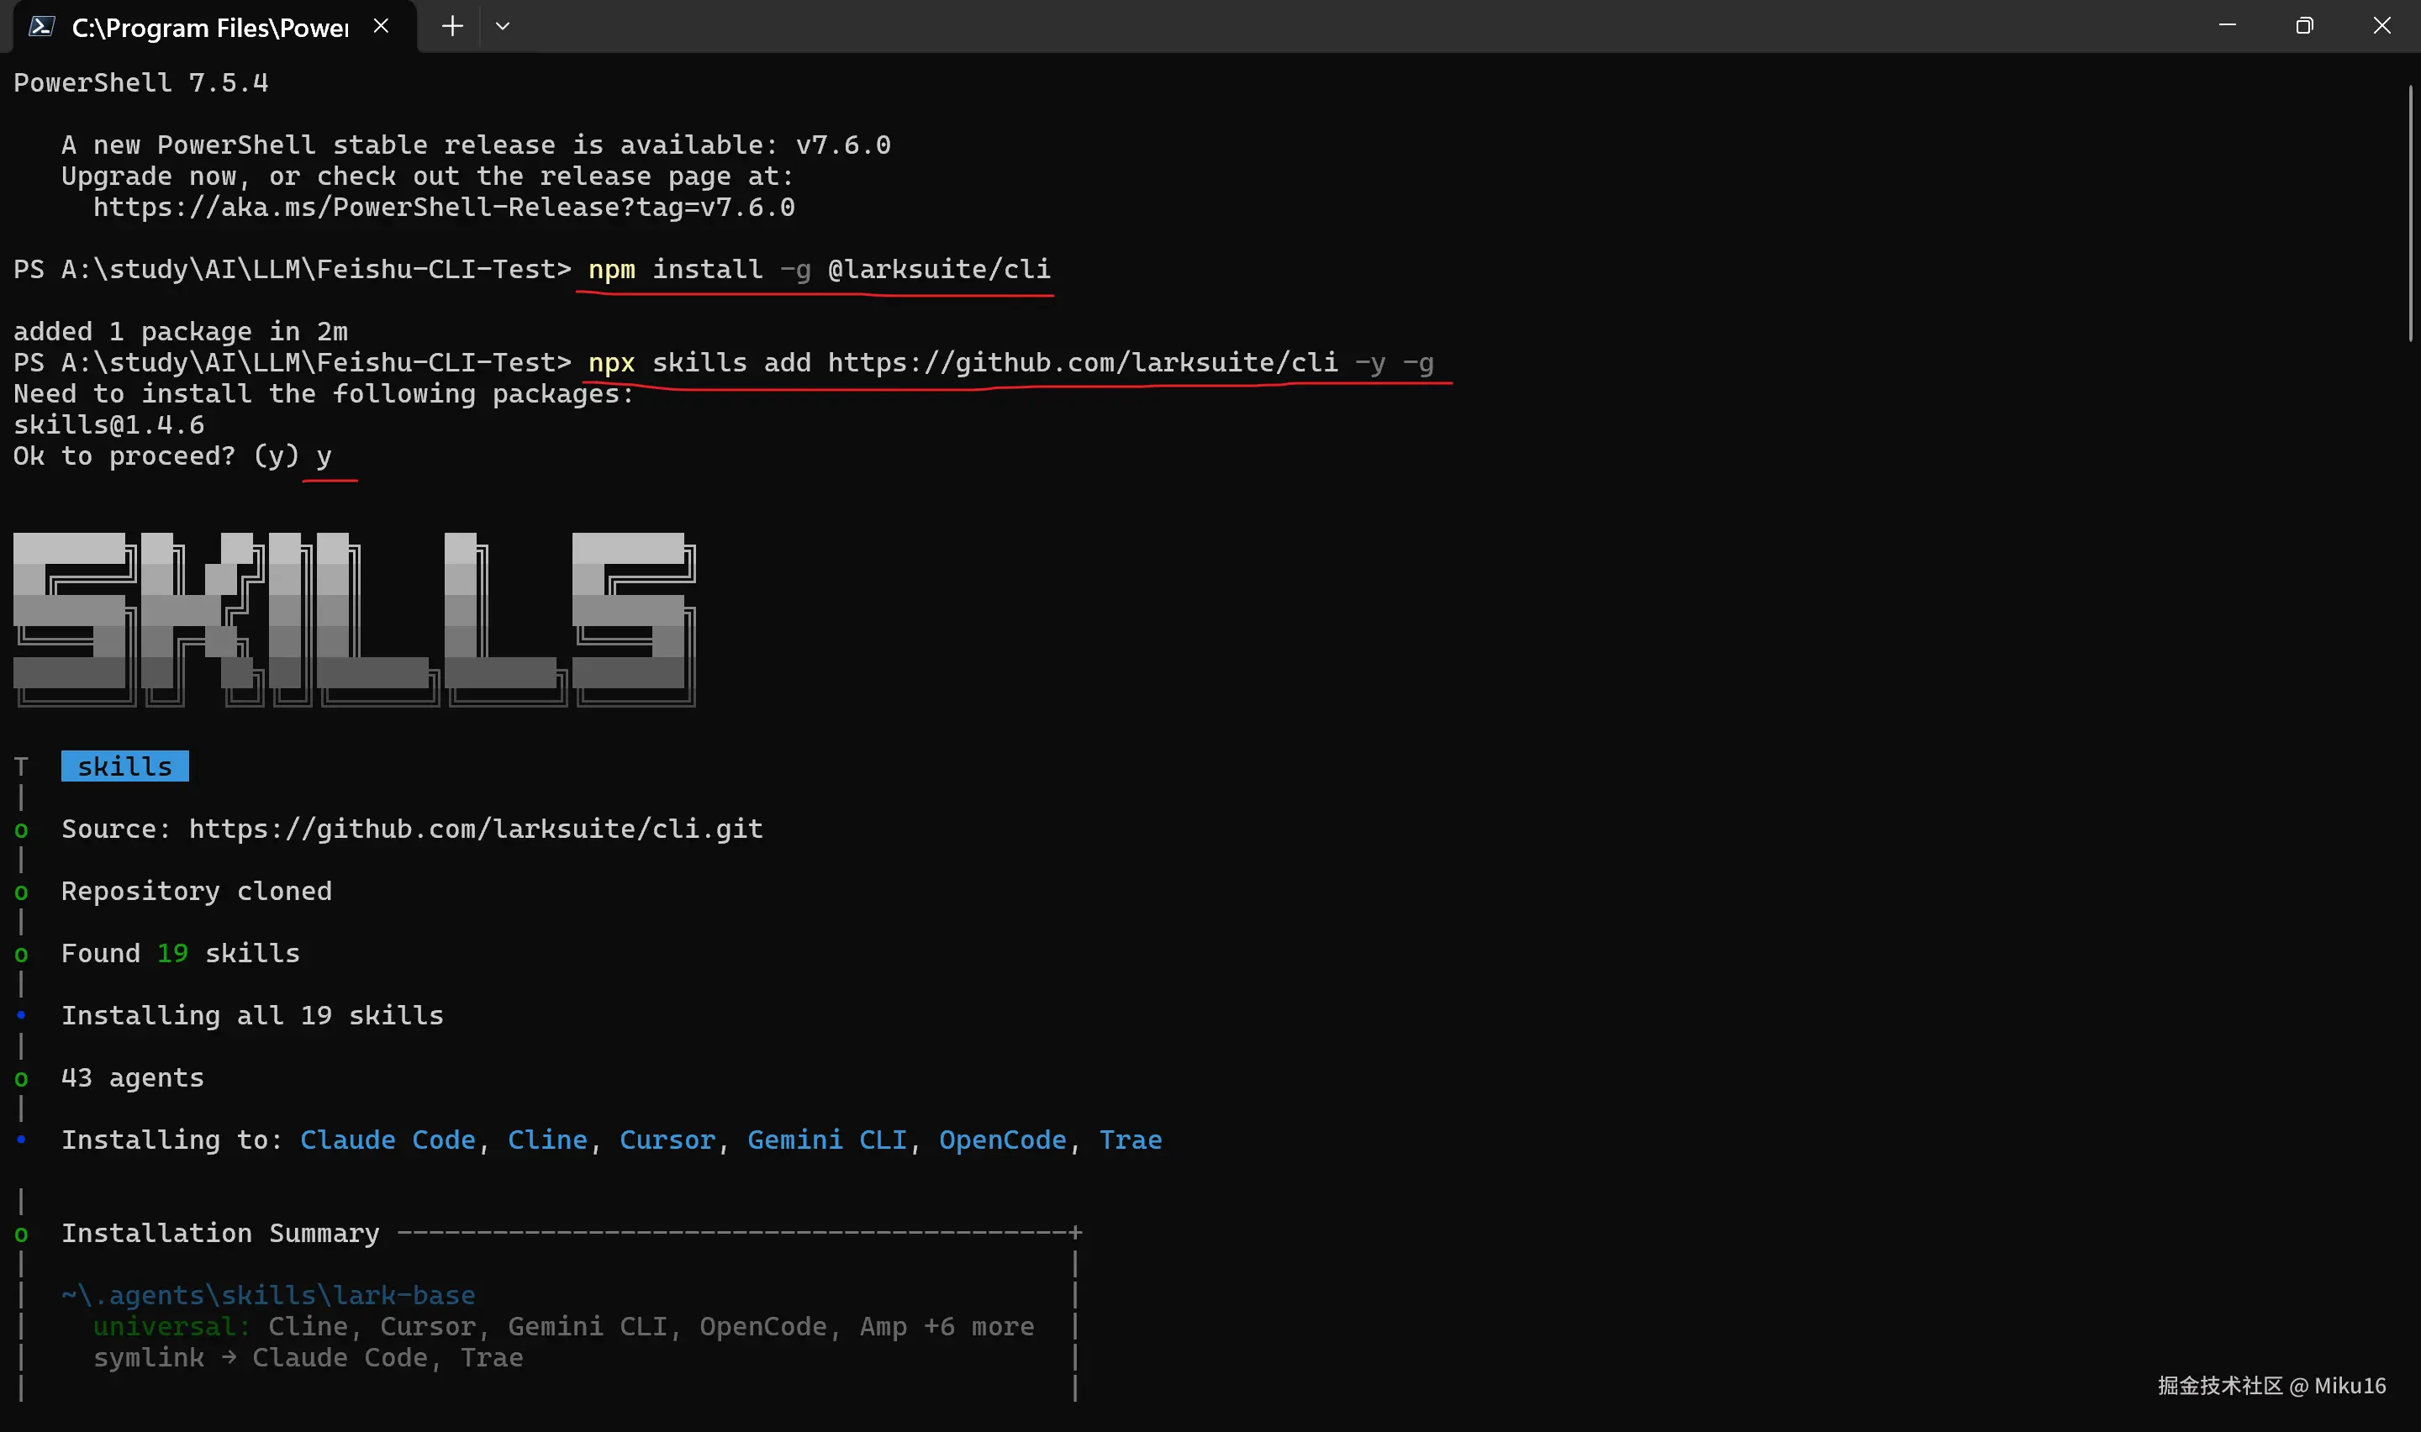Click the Trae agent name in blue

point(1130,1140)
